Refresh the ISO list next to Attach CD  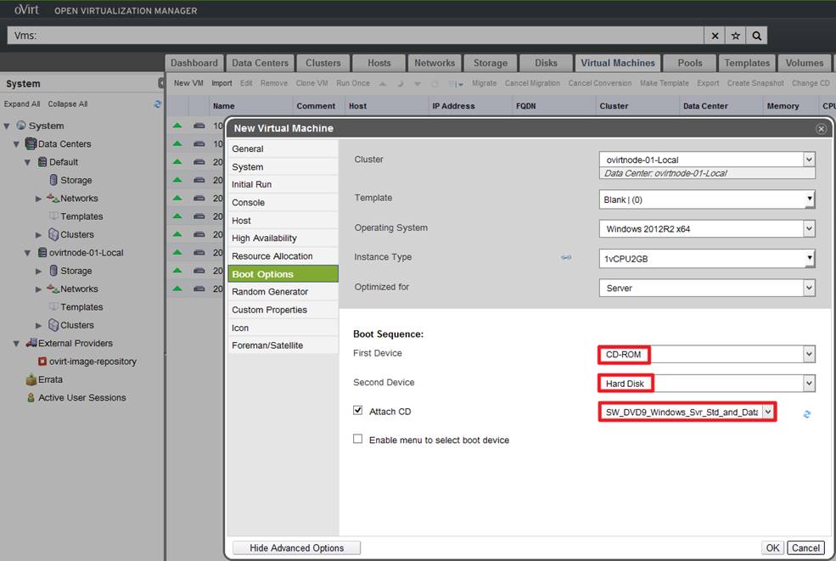[x=806, y=414]
